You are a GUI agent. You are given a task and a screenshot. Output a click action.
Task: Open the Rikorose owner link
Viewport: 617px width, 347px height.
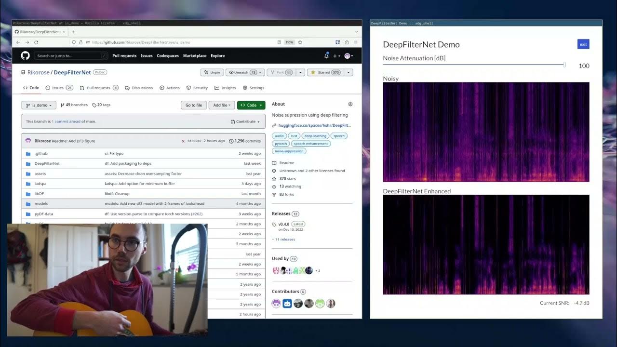(38, 72)
